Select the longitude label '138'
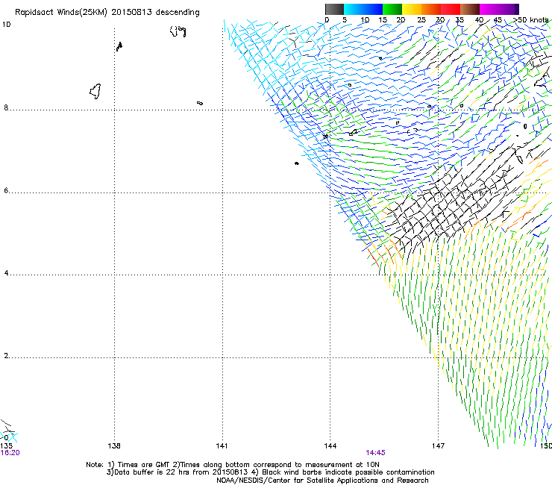 [114, 446]
